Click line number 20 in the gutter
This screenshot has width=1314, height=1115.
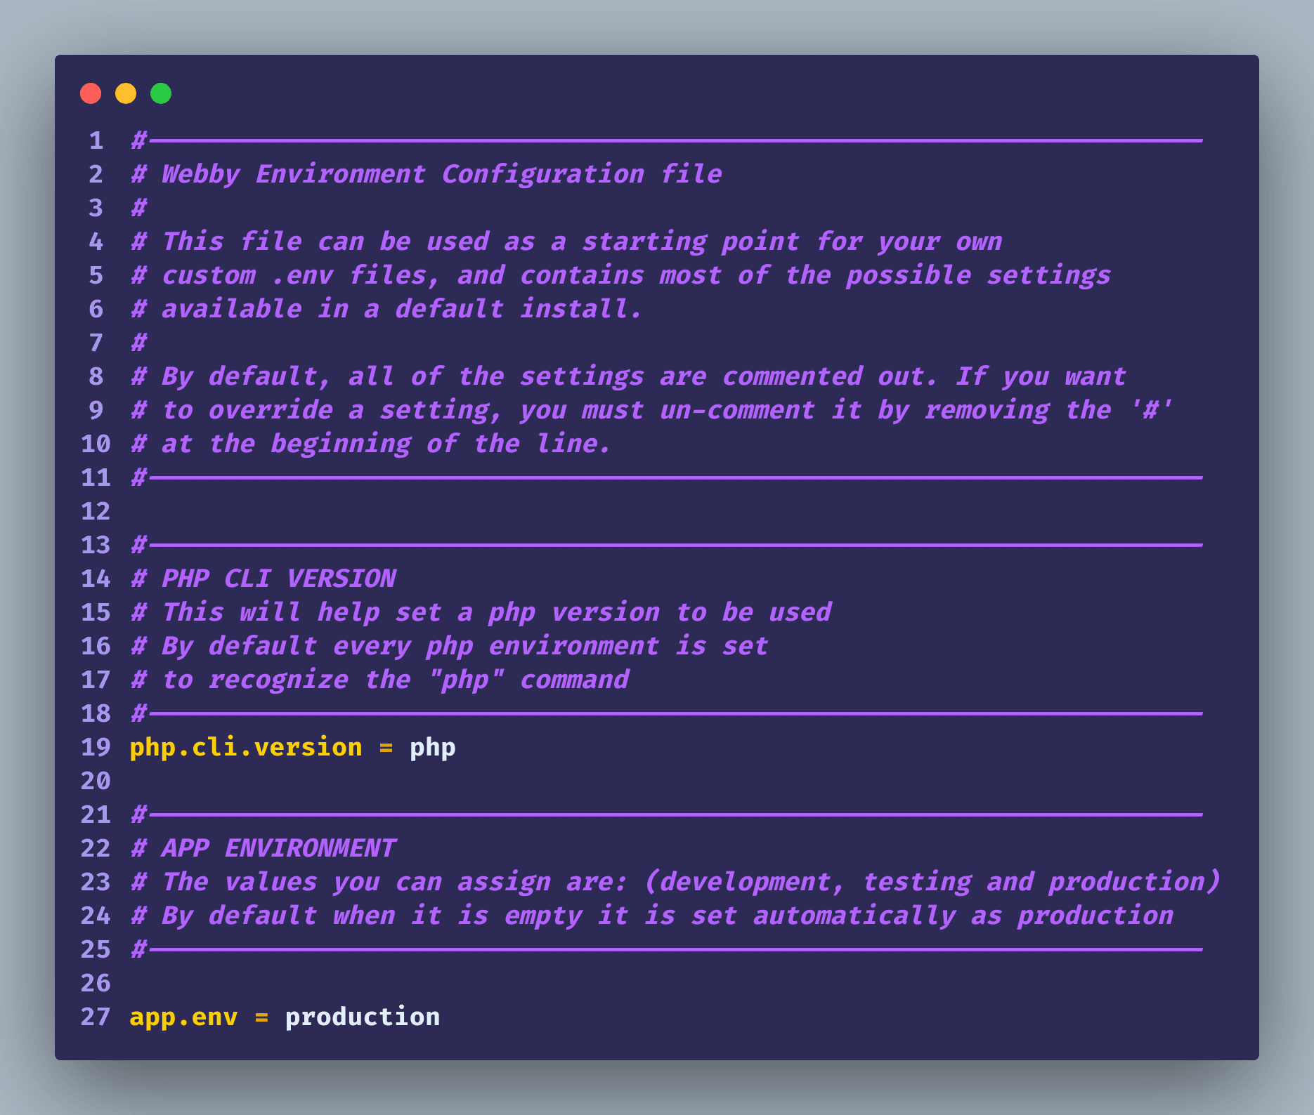coord(96,781)
